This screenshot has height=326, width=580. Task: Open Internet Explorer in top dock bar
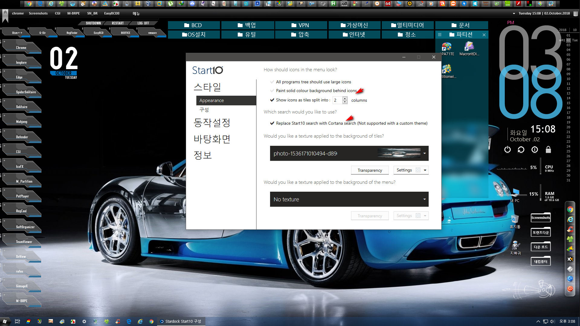click(x=51, y=4)
